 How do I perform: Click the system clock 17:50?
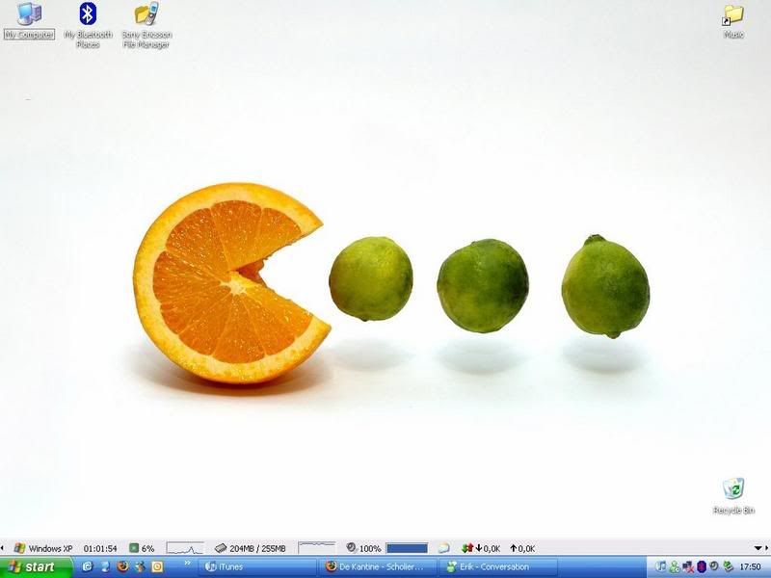point(750,567)
